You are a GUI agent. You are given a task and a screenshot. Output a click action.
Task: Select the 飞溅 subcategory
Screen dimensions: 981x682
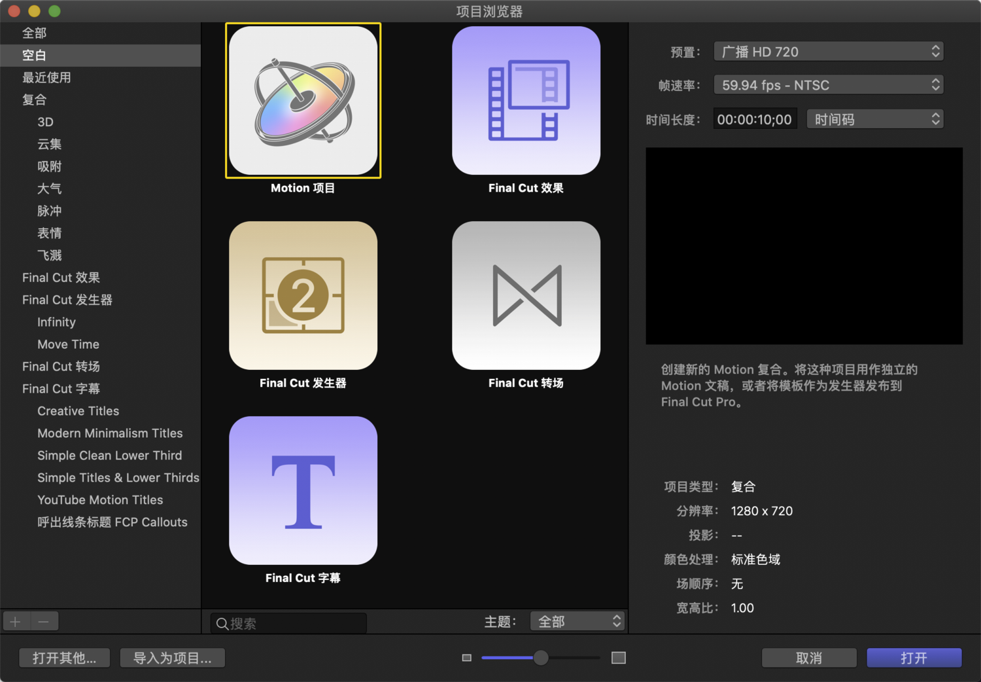point(100,256)
